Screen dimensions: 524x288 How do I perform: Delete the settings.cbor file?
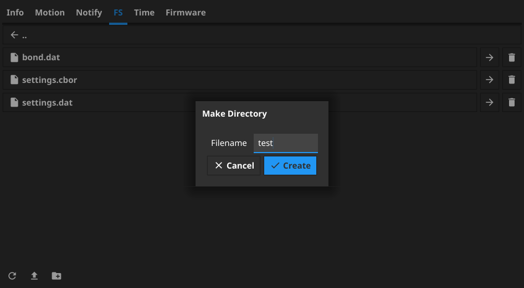[x=511, y=80]
